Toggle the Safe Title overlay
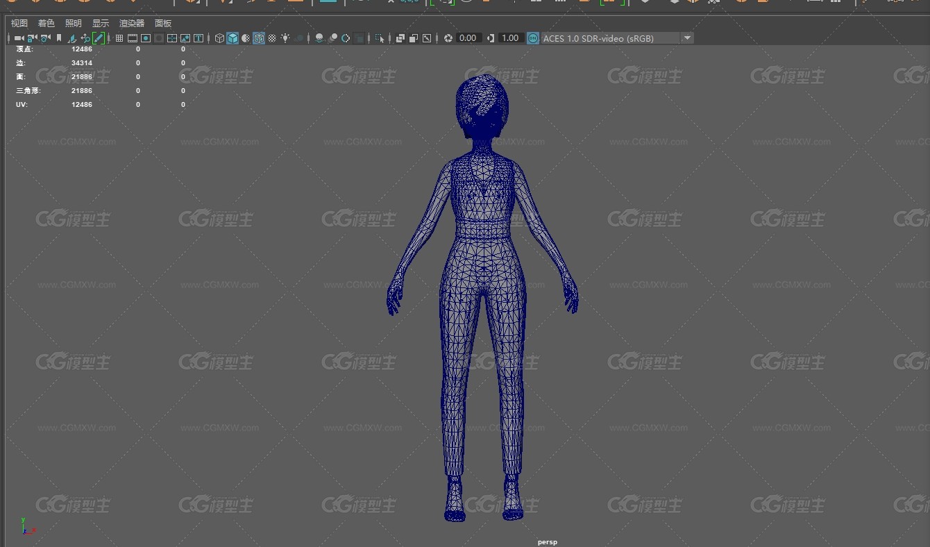The height and width of the screenshot is (547, 930). (x=198, y=38)
